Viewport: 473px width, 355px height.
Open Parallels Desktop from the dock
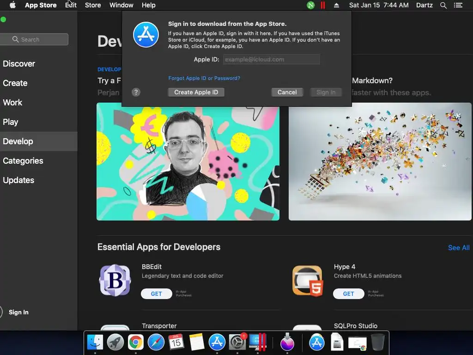point(258,342)
